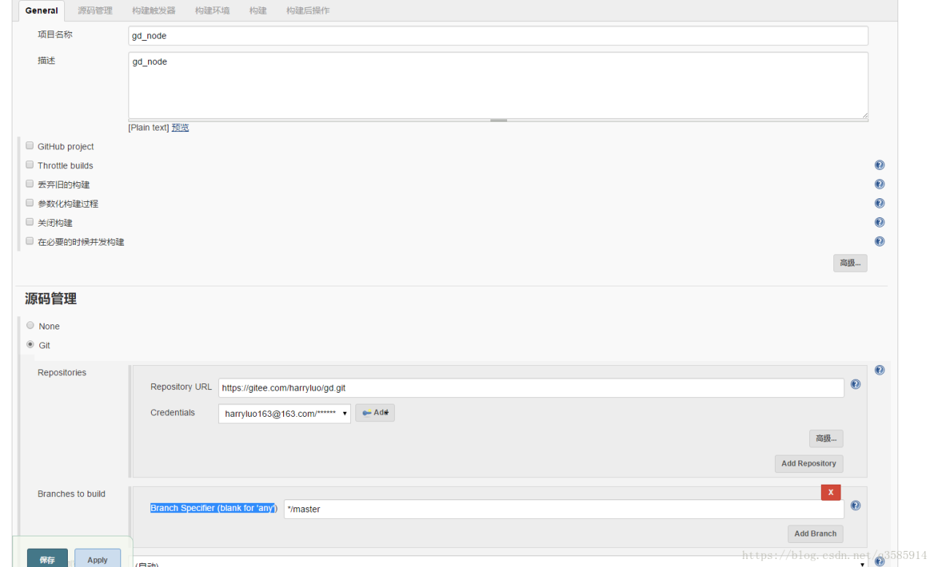Click the 描述 label
The width and height of the screenshot is (934, 567).
[x=47, y=60]
